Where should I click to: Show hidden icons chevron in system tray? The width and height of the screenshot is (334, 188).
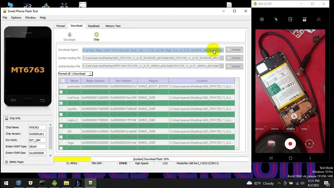(x=279, y=183)
